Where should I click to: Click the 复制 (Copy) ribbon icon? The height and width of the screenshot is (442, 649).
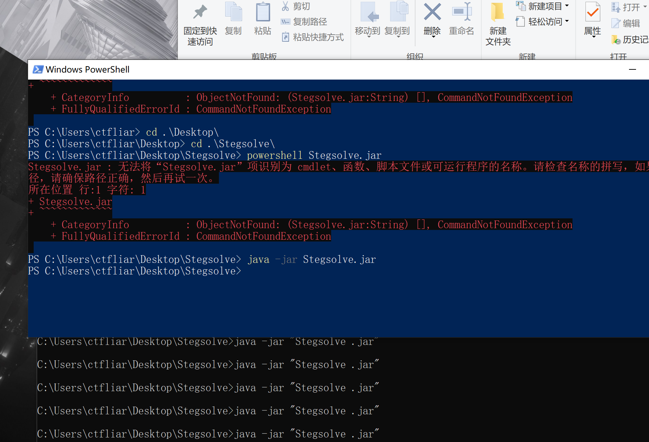(233, 12)
